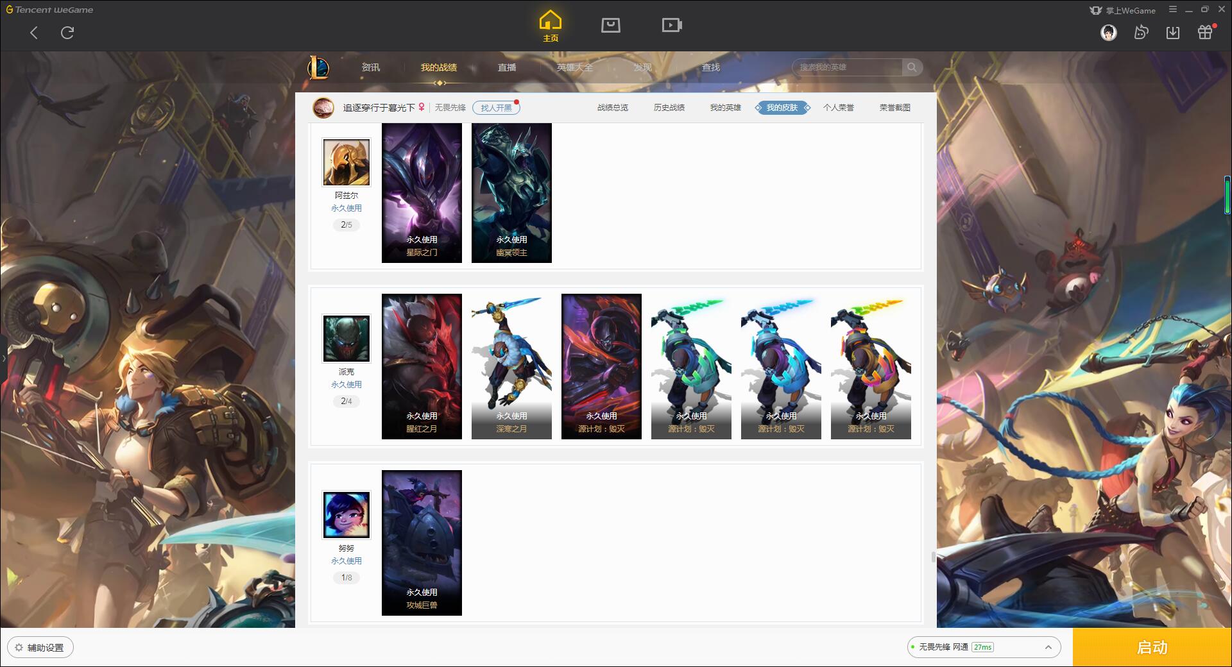This screenshot has width=1232, height=667.
Task: Open the store bag icon
Action: pos(611,25)
